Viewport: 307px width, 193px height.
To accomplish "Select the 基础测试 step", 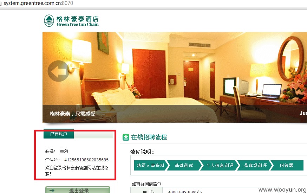I will tap(184, 166).
